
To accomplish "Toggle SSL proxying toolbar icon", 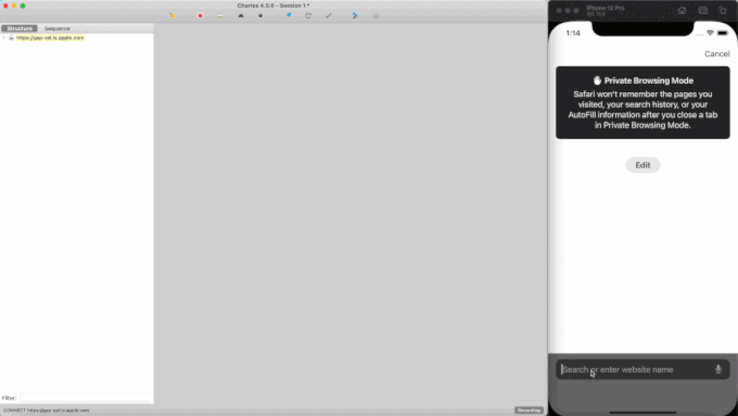I will [x=220, y=15].
